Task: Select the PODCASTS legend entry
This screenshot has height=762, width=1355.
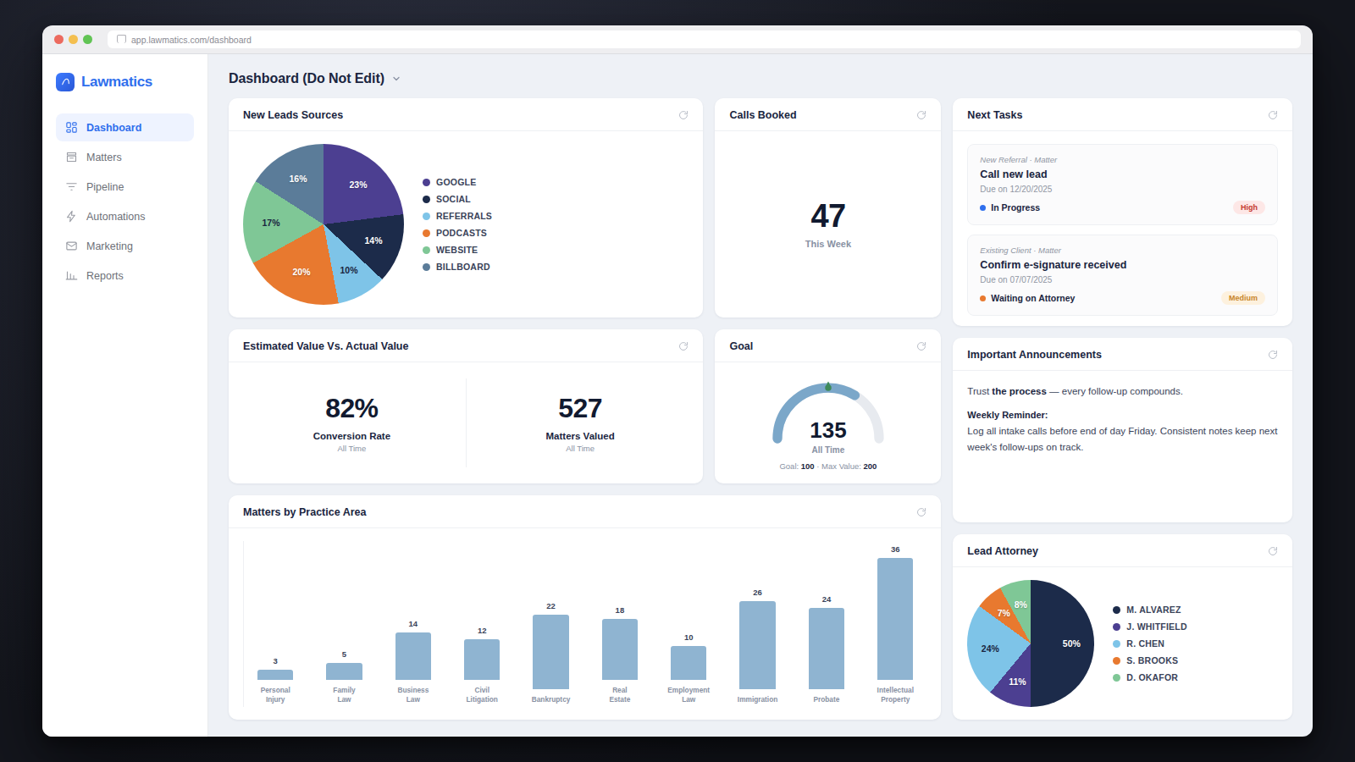Action: (x=455, y=233)
